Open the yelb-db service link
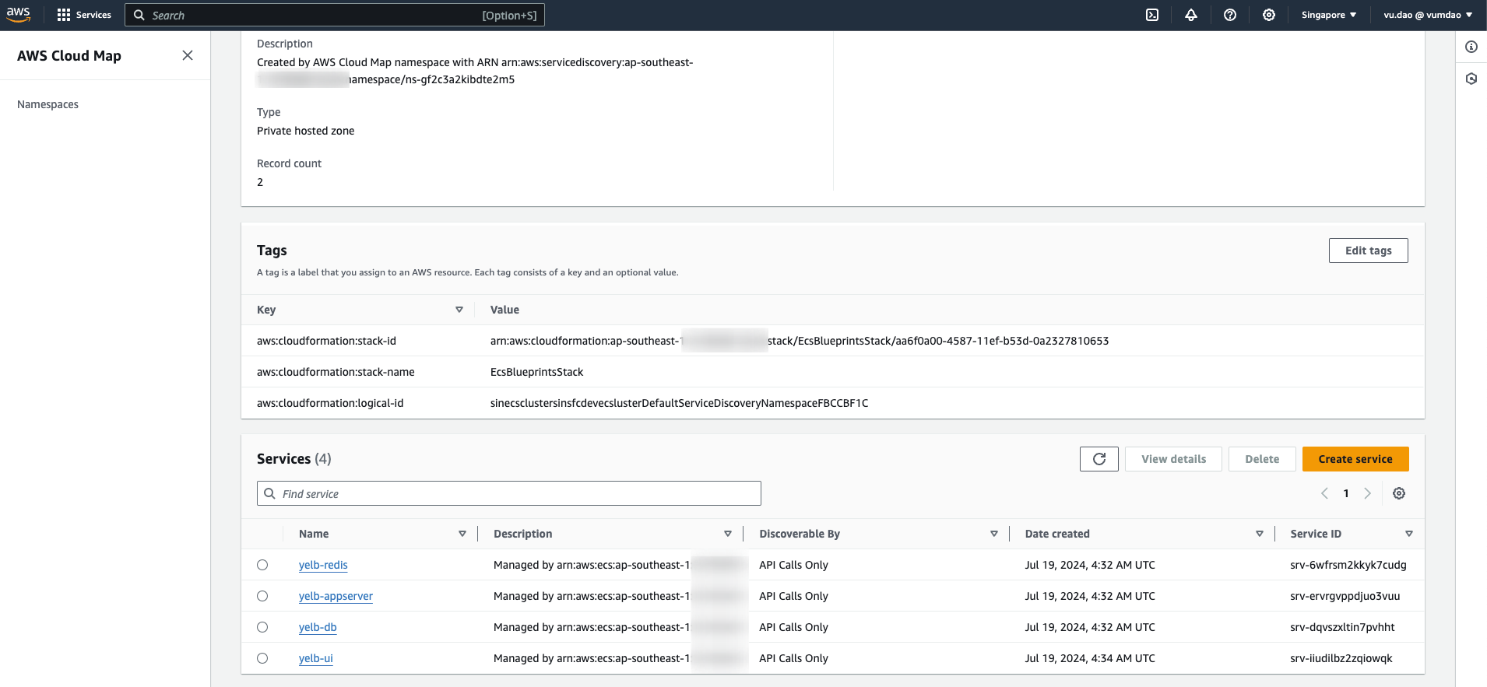1487x687 pixels. click(x=318, y=627)
